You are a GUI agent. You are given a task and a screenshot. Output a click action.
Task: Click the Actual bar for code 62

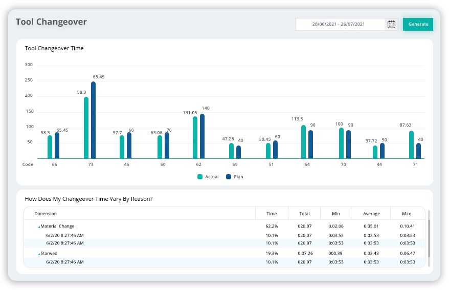click(x=195, y=137)
